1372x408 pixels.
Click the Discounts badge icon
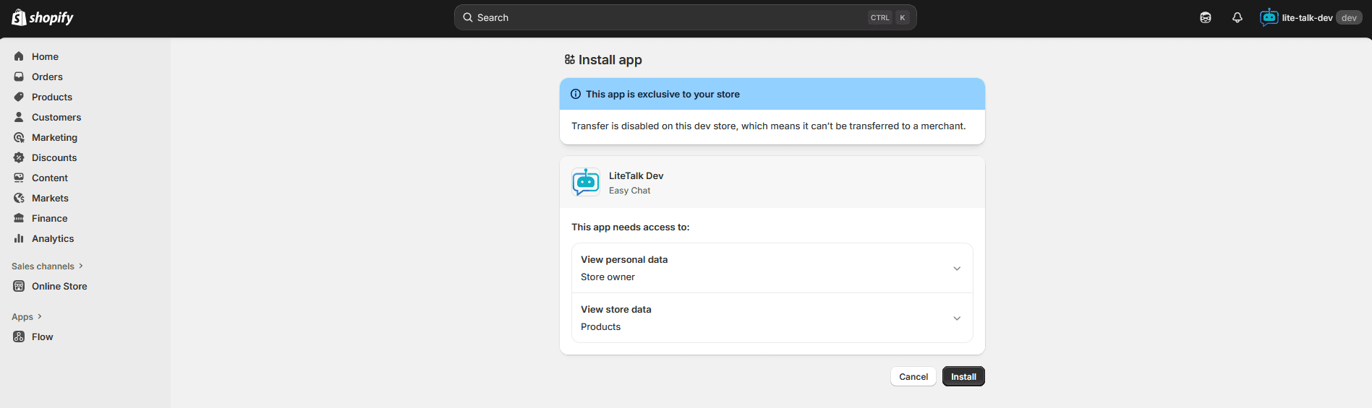pyautogui.click(x=19, y=157)
